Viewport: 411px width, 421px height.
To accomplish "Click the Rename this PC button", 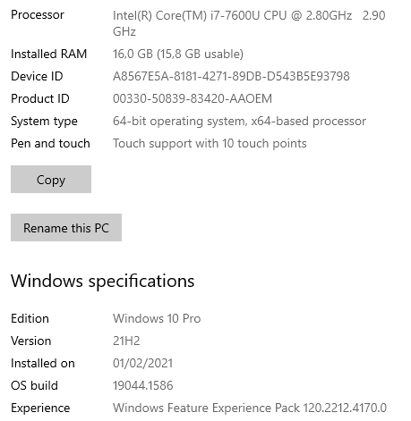I will click(66, 228).
